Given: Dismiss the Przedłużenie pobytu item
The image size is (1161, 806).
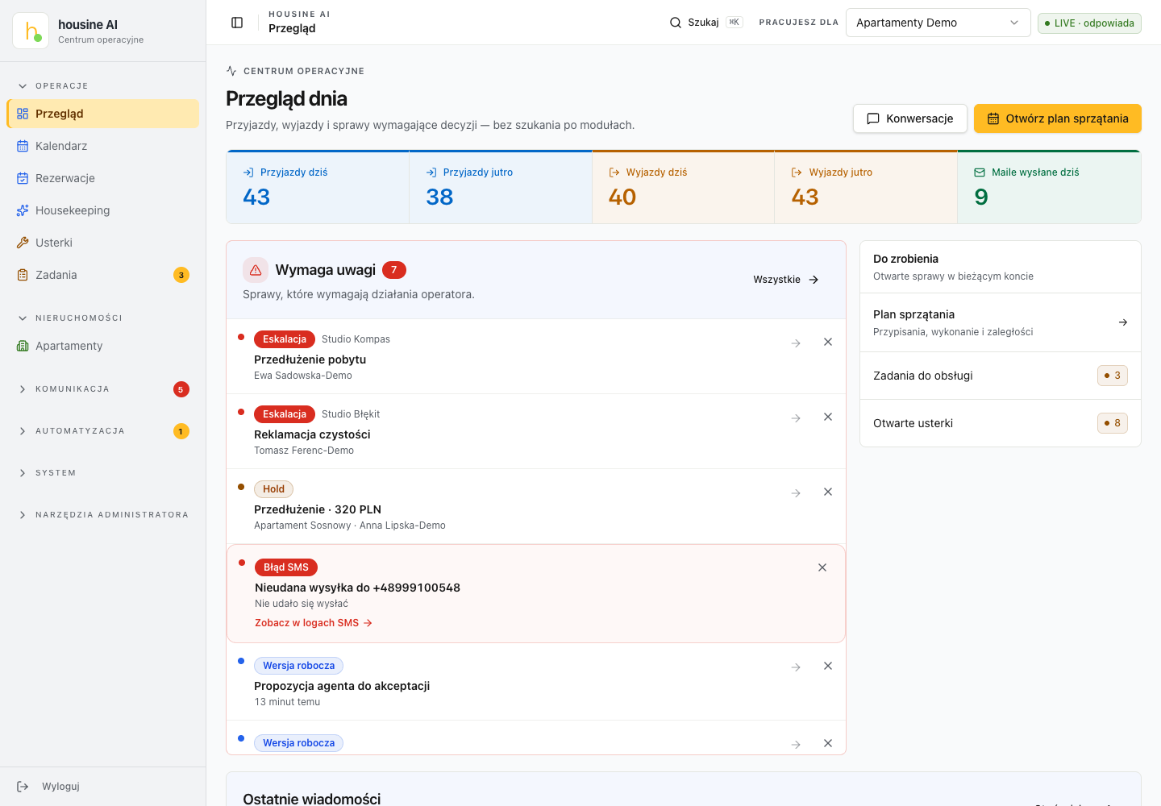Looking at the screenshot, I should (828, 342).
